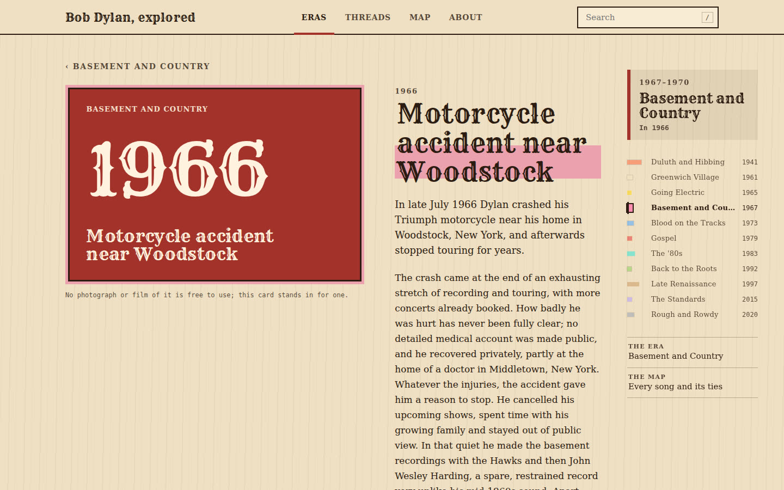
Task: Select Duluth and Hibbing era
Action: pyautogui.click(x=693, y=162)
